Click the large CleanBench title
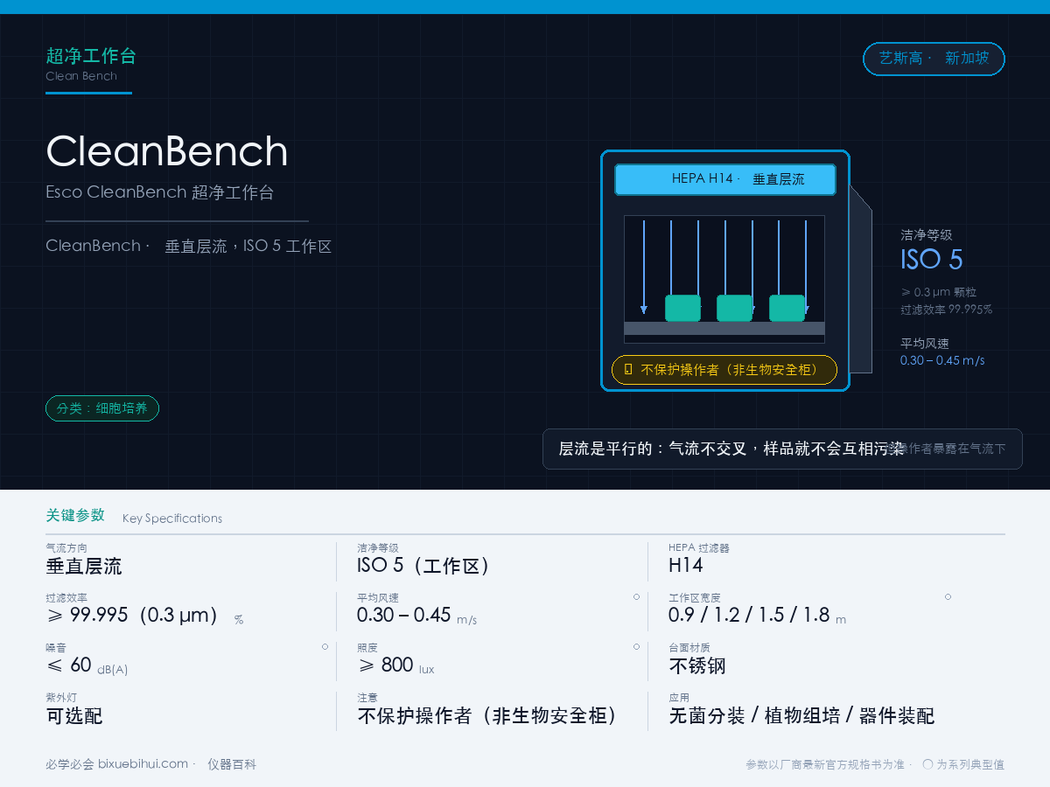The height and width of the screenshot is (787, 1050). point(167,151)
